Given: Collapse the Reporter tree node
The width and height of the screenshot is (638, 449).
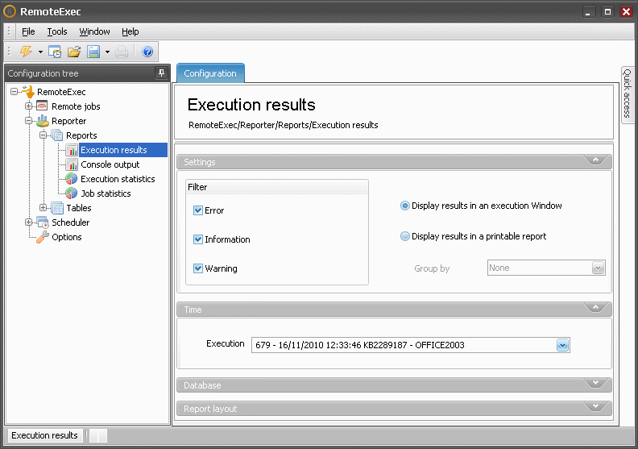Looking at the screenshot, I should coord(28,120).
